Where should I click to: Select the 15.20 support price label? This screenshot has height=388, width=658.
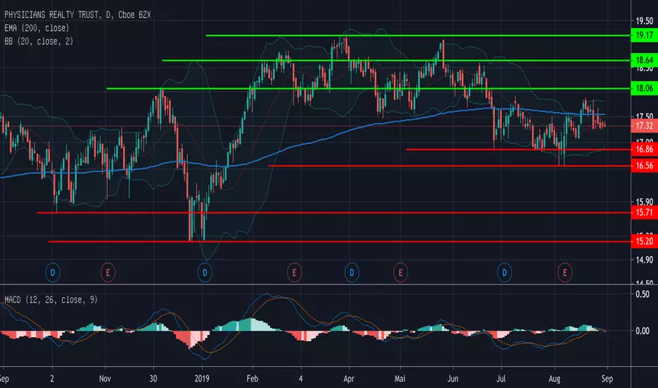[x=644, y=241]
